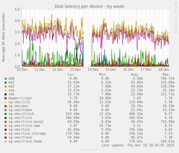Click mapper/crypt current value 2.78

74,98
